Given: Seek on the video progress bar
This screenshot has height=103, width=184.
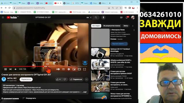Looking at the screenshot, I should click(x=45, y=66).
